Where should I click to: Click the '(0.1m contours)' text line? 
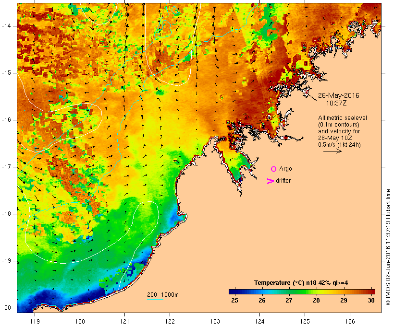pyautogui.click(x=338, y=125)
